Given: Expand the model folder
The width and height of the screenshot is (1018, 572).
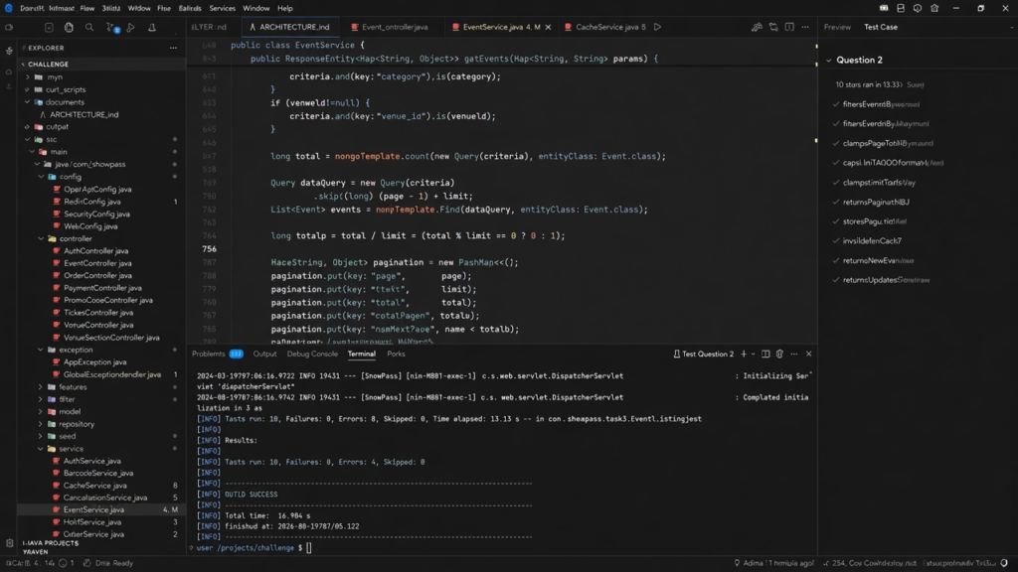Looking at the screenshot, I should pos(41,412).
